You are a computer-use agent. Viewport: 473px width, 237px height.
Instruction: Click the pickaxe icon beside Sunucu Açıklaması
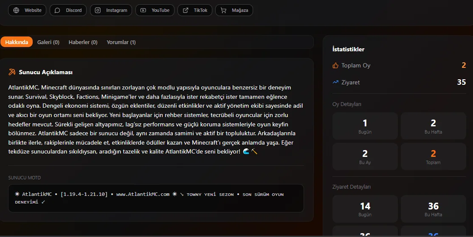coord(12,72)
